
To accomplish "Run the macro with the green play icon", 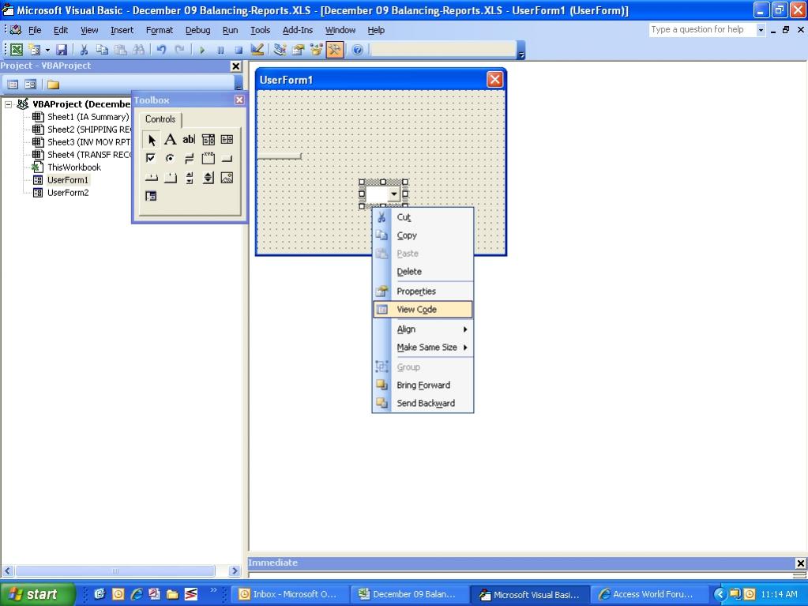I will click(x=202, y=50).
